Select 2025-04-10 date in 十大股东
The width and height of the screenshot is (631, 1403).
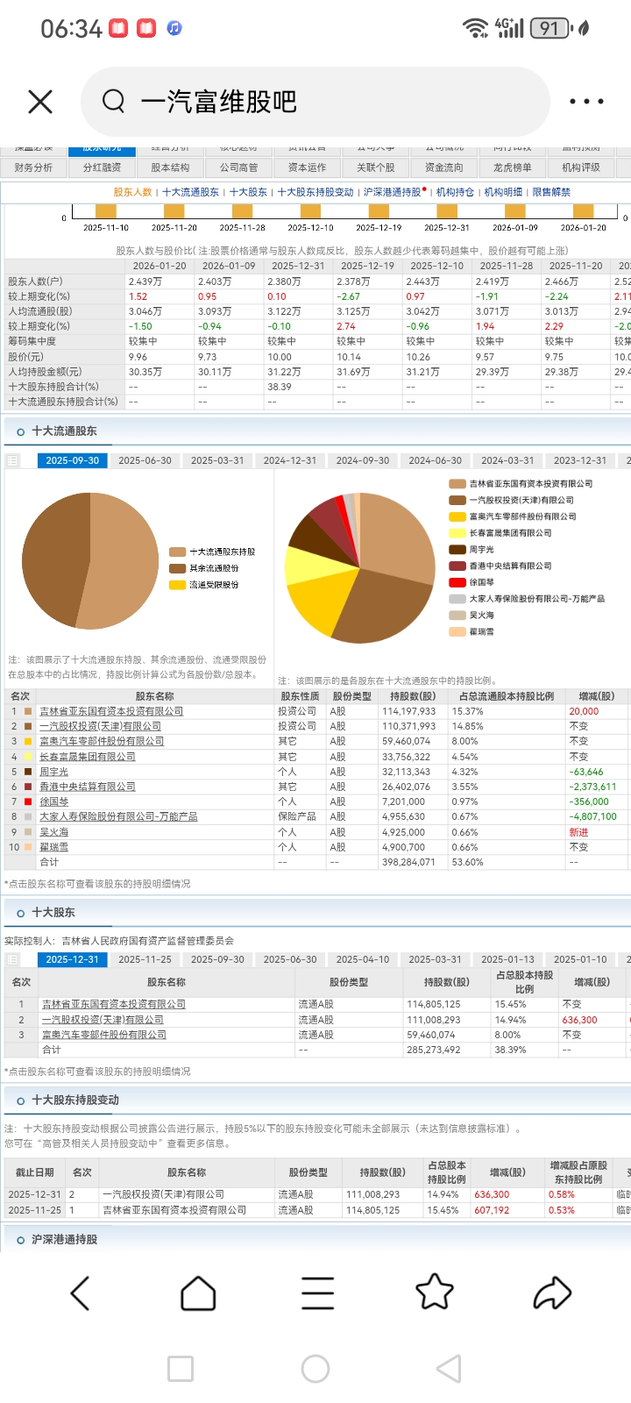pos(363,959)
